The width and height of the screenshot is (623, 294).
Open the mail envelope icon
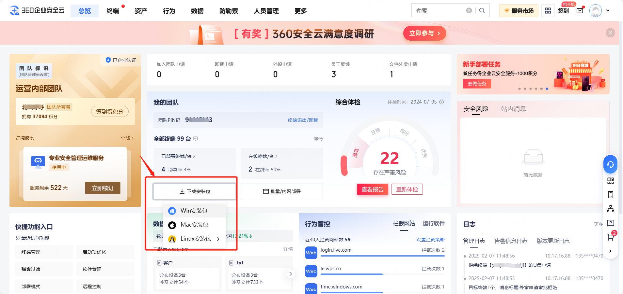[580, 11]
